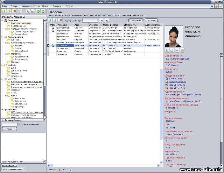Screen dimensions: 224x173
Task: Click the first icon under the person's photo
Action: [167, 50]
